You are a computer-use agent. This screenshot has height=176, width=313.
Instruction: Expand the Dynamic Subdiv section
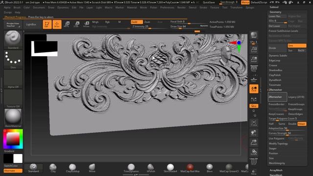click(278, 56)
